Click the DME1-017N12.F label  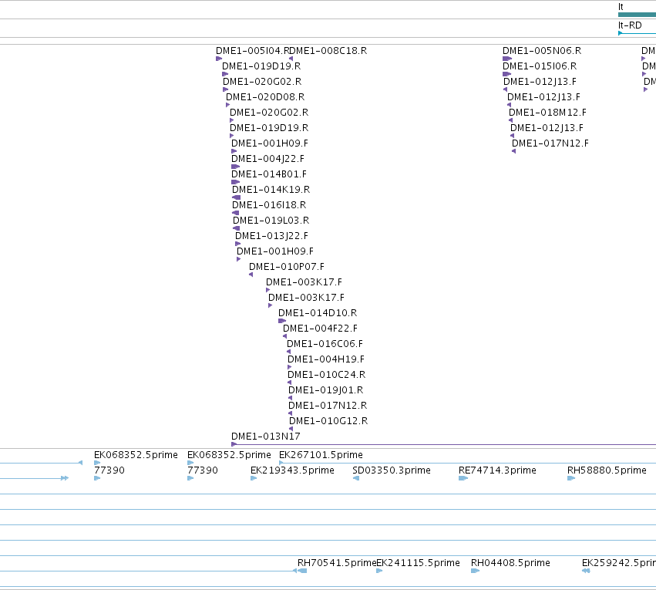pyautogui.click(x=550, y=143)
